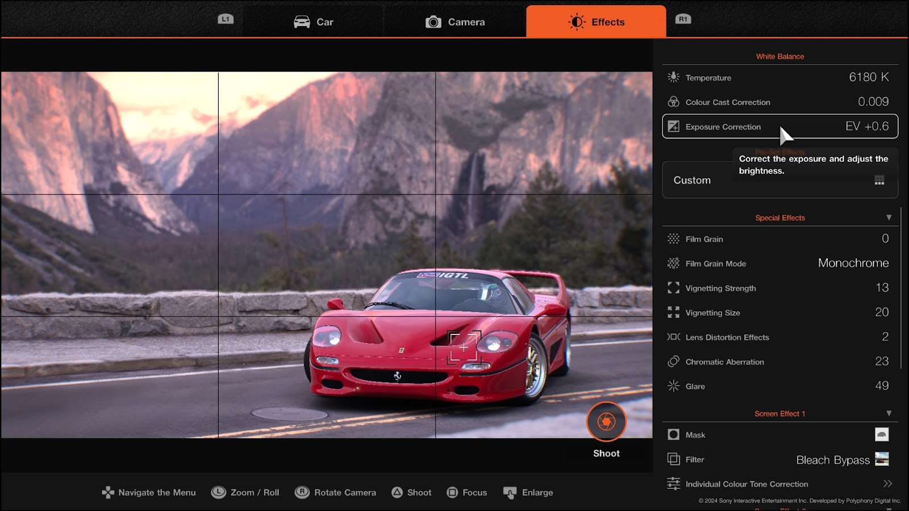The width and height of the screenshot is (909, 511).
Task: Click the L1 shoulder button icon
Action: [226, 19]
